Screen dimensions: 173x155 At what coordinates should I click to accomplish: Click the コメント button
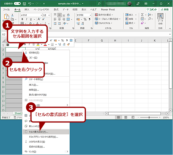coord(152,9)
